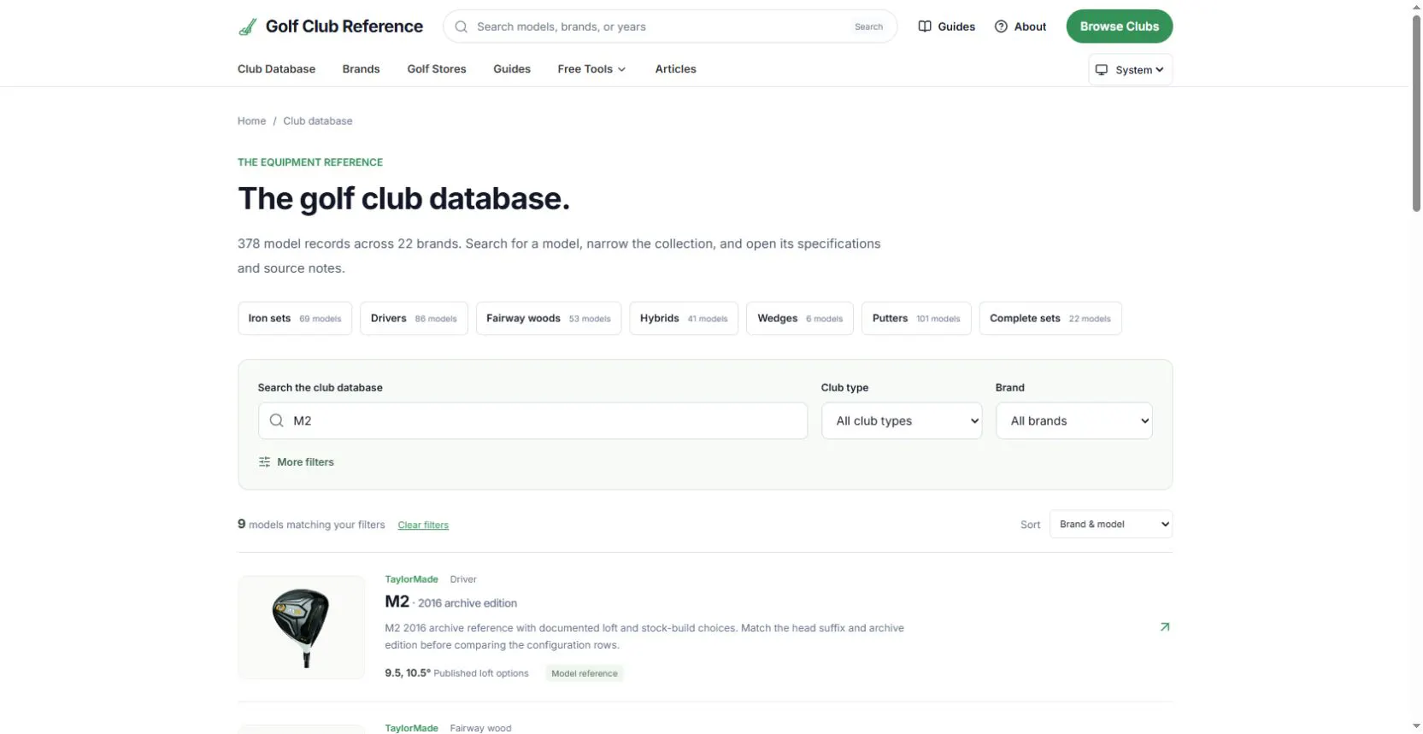Click the Club database breadcrumb text

[318, 121]
